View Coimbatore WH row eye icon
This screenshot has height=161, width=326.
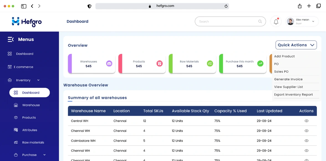[306, 141]
